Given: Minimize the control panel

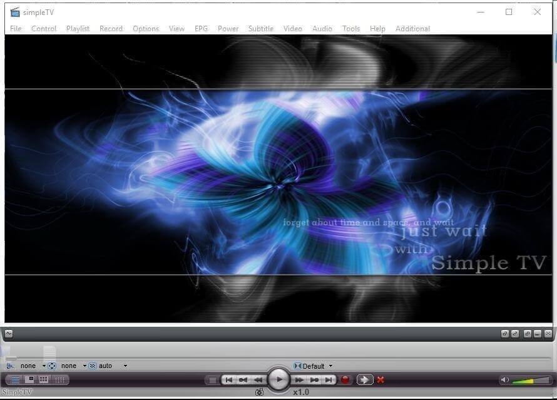Looking at the screenshot, I should click(x=538, y=334).
